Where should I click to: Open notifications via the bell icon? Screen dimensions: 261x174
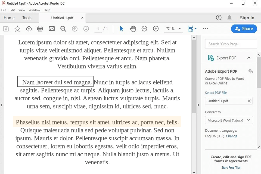click(x=229, y=17)
